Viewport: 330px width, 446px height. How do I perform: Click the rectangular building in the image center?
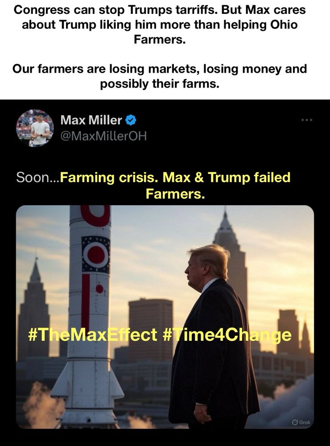[x=150, y=330]
